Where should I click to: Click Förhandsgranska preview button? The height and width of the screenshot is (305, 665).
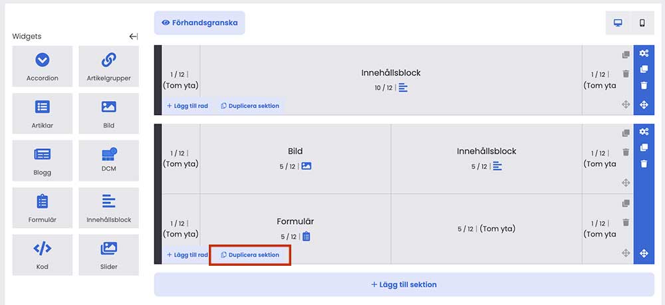[x=199, y=23]
